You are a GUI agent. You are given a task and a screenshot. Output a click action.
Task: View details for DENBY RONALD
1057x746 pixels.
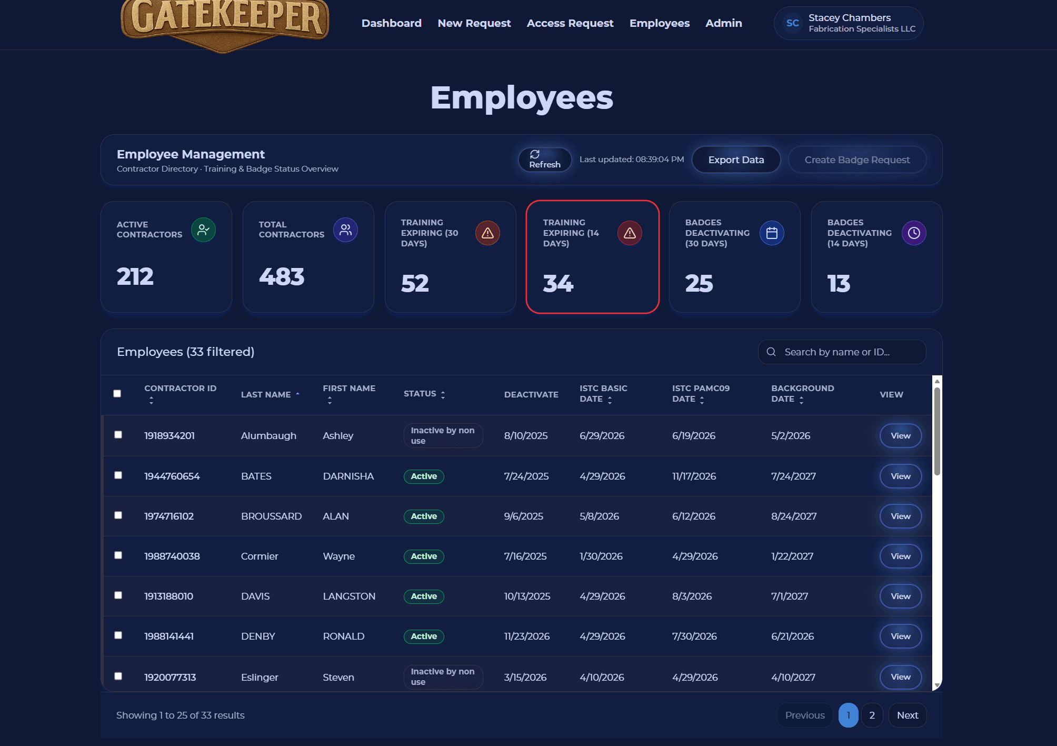901,636
